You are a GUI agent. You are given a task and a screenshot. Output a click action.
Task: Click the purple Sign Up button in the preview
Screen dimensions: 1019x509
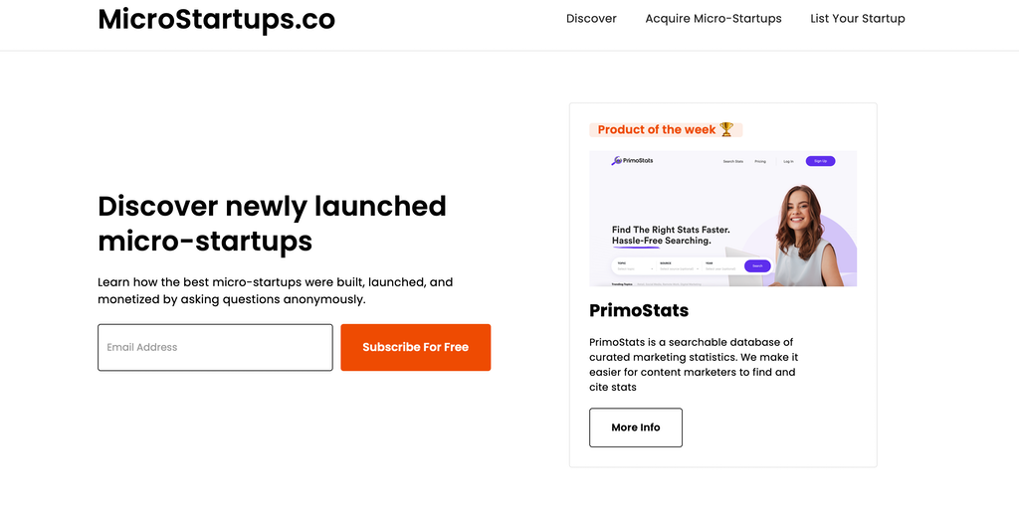click(820, 161)
